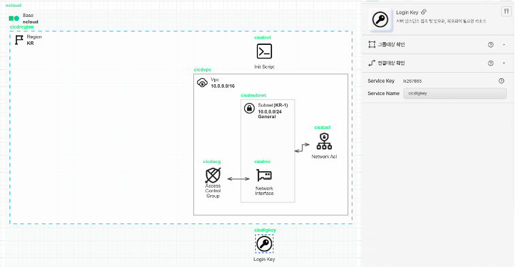Click the 그룹대상 확인 group icon
Viewport: 515px width, 267px height.
coord(372,44)
